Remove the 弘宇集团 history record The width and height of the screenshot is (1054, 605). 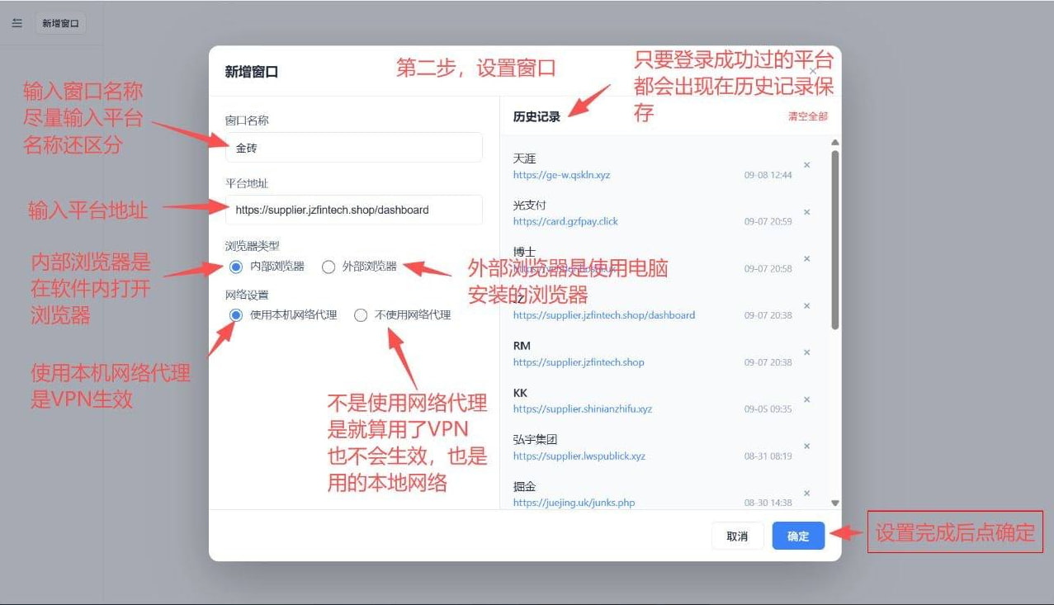807,447
